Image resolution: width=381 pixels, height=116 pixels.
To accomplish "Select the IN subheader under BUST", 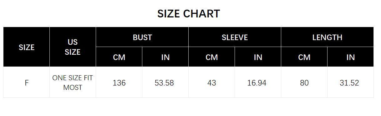I will [x=165, y=57].
